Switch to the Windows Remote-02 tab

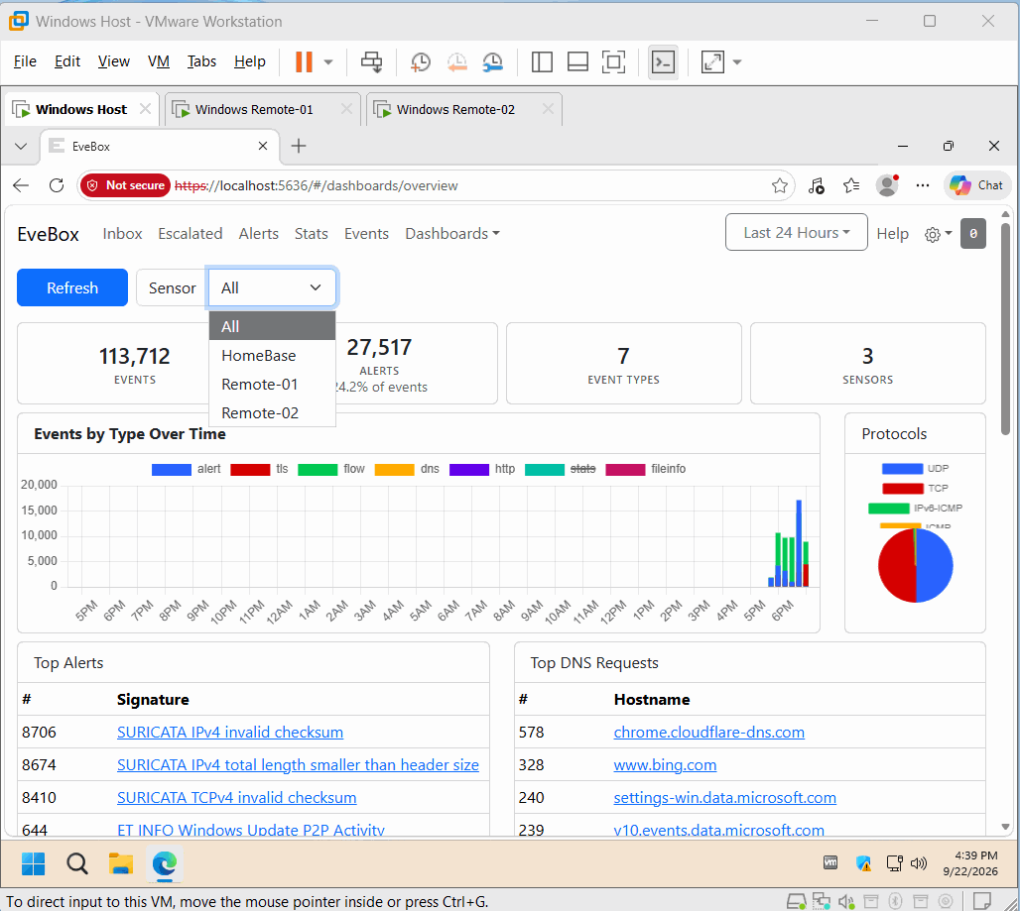pos(455,109)
